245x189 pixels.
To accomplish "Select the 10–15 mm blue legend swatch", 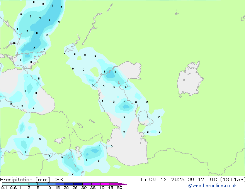I will 51,184.
